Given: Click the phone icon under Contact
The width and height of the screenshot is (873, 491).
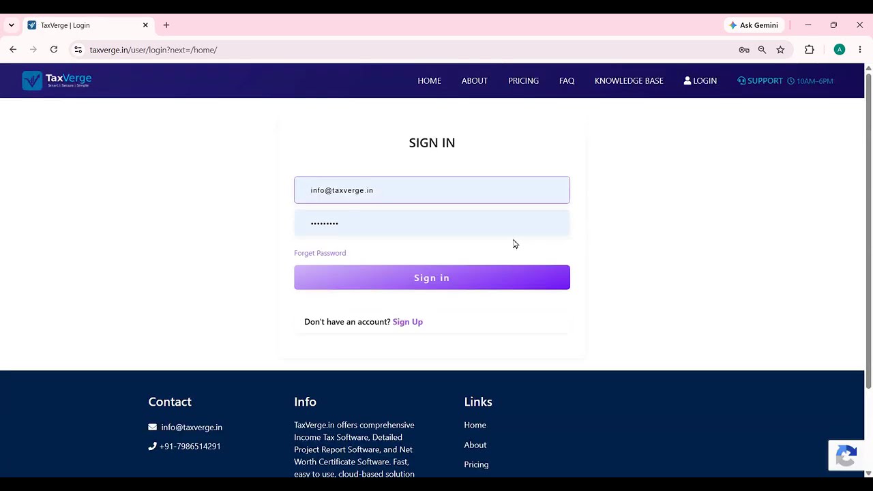Looking at the screenshot, I should point(152,446).
